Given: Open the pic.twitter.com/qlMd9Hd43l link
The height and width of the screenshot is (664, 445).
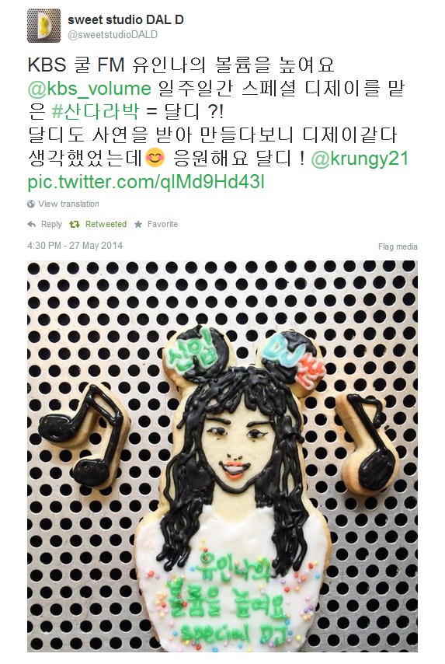Looking at the screenshot, I should point(146,182).
